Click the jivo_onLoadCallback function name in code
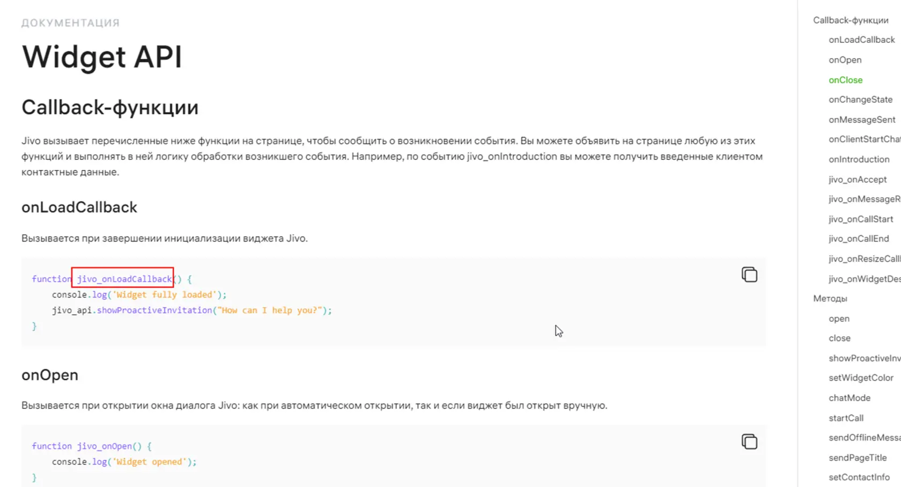The image size is (901, 487). tap(124, 279)
